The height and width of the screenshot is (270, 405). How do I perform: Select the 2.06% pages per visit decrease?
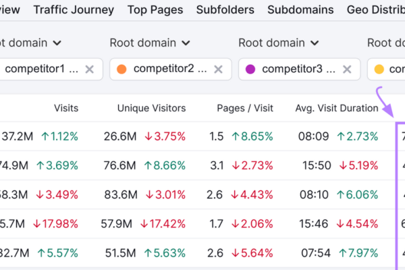(252, 224)
